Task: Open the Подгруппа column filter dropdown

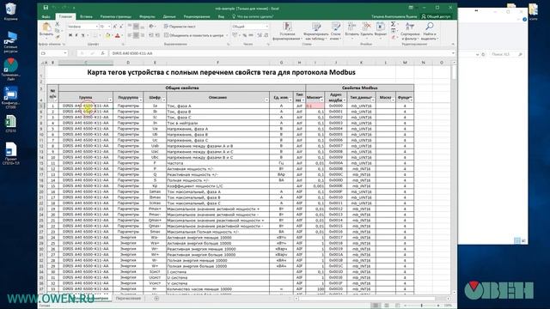Action: 140,100
